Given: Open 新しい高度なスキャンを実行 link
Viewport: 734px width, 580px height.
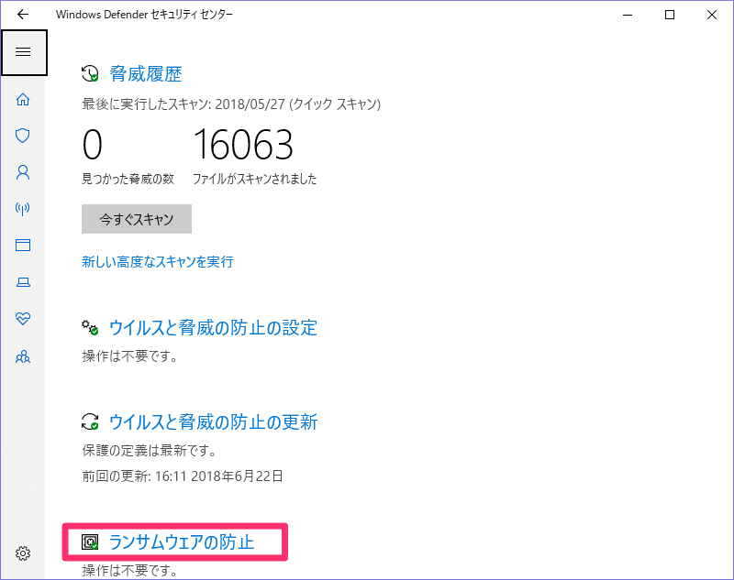Looking at the screenshot, I should coord(158,262).
